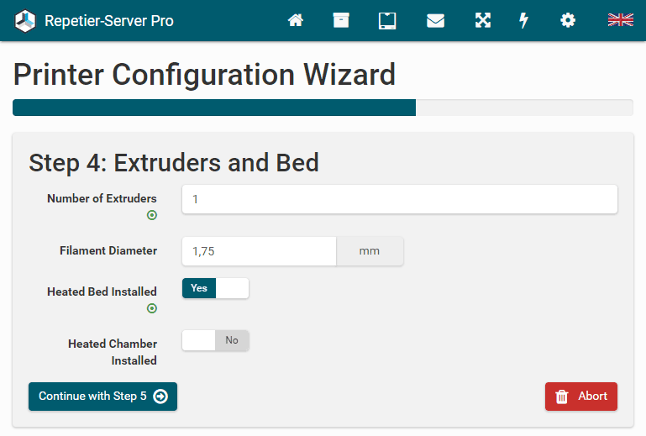646x436 pixels.
Task: Open the settings gear menu
Action: pos(568,20)
